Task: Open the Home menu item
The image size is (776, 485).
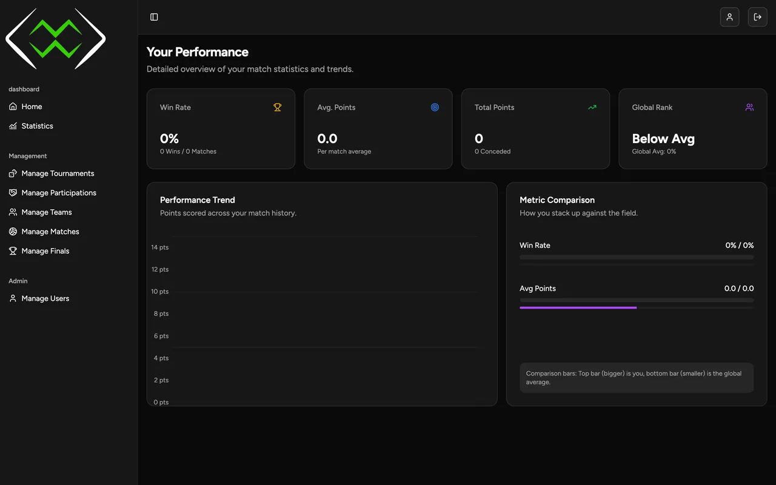Action: [69, 107]
